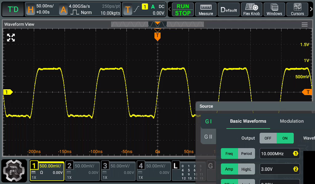Click the yellow trigger source 1 badge
Viewport: 315px width, 184px height.
click(145, 6)
